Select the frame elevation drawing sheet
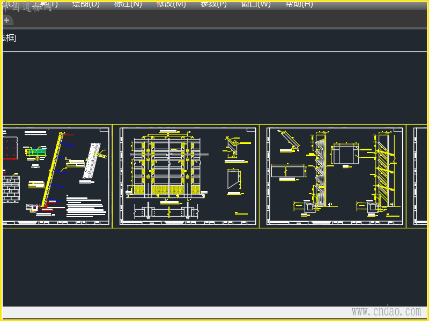The image size is (429, 321). point(186,177)
